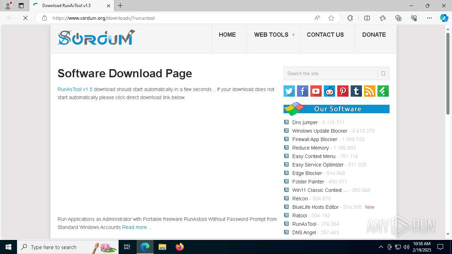This screenshot has height=254, width=452.
Task: View site information padlock icon
Action: click(44, 18)
